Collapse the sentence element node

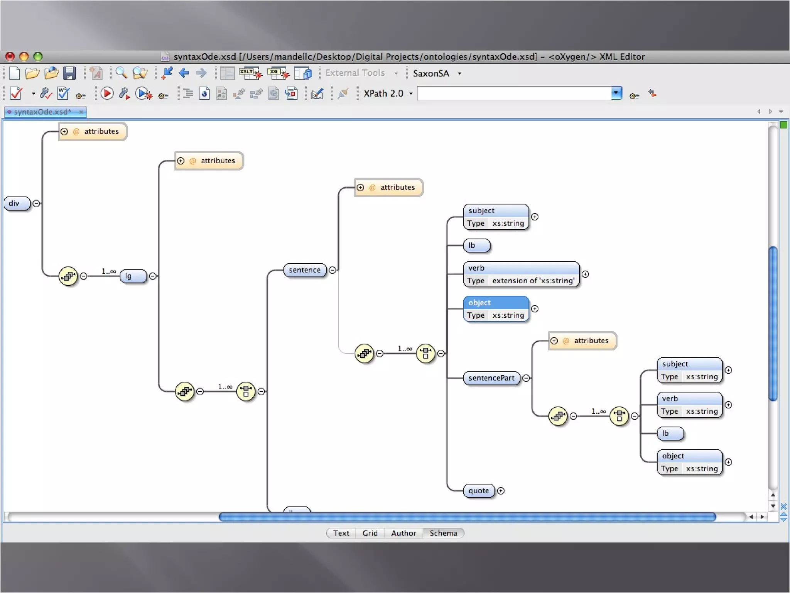(333, 270)
